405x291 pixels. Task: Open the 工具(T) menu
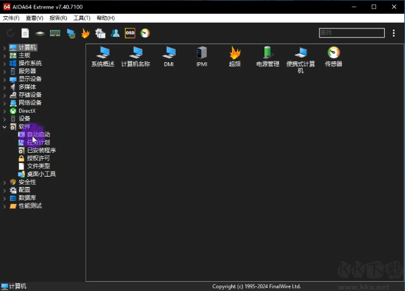pyautogui.click(x=82, y=18)
